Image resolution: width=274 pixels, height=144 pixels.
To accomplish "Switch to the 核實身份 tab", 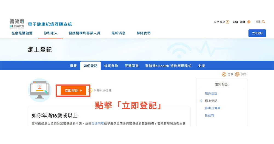I will [111, 66].
